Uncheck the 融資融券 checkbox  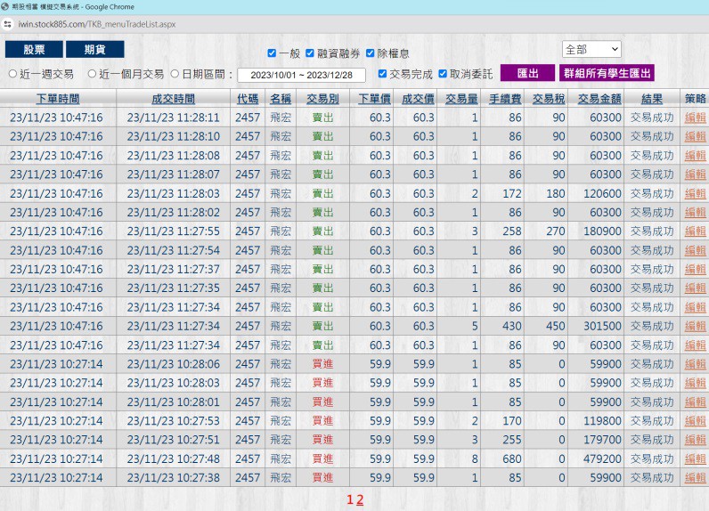[310, 53]
